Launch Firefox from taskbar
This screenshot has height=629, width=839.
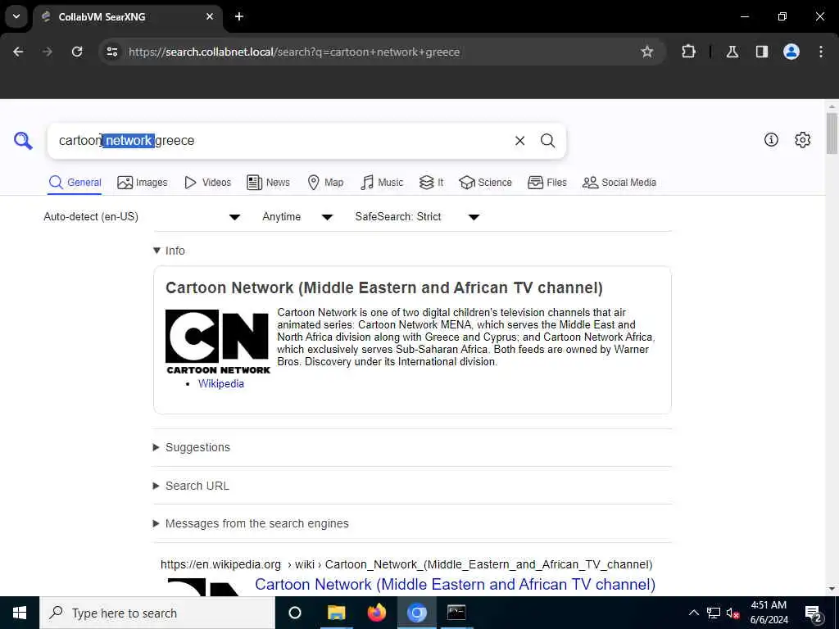377,613
